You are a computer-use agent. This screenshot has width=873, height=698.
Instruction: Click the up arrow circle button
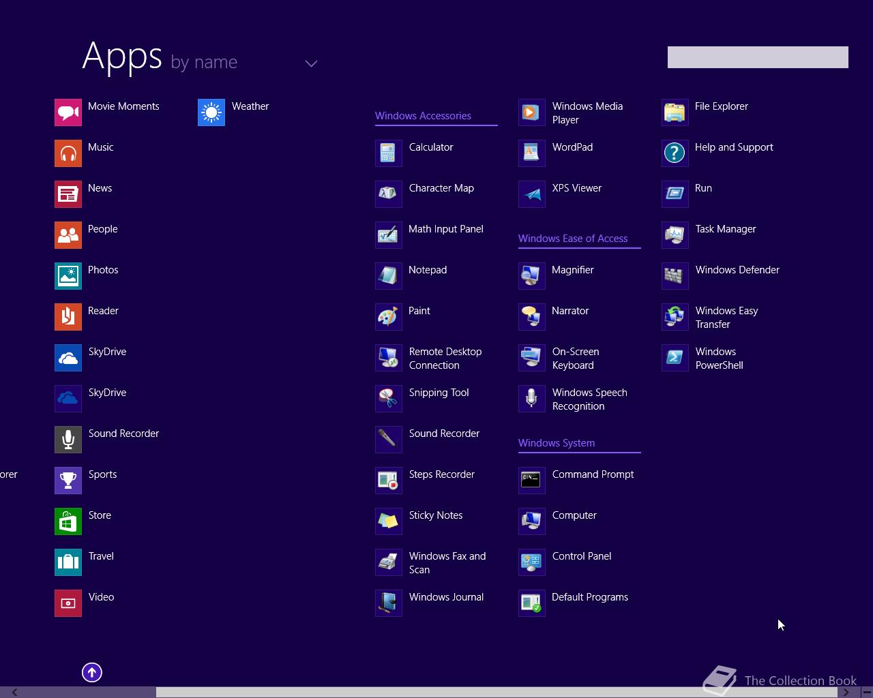tap(92, 673)
